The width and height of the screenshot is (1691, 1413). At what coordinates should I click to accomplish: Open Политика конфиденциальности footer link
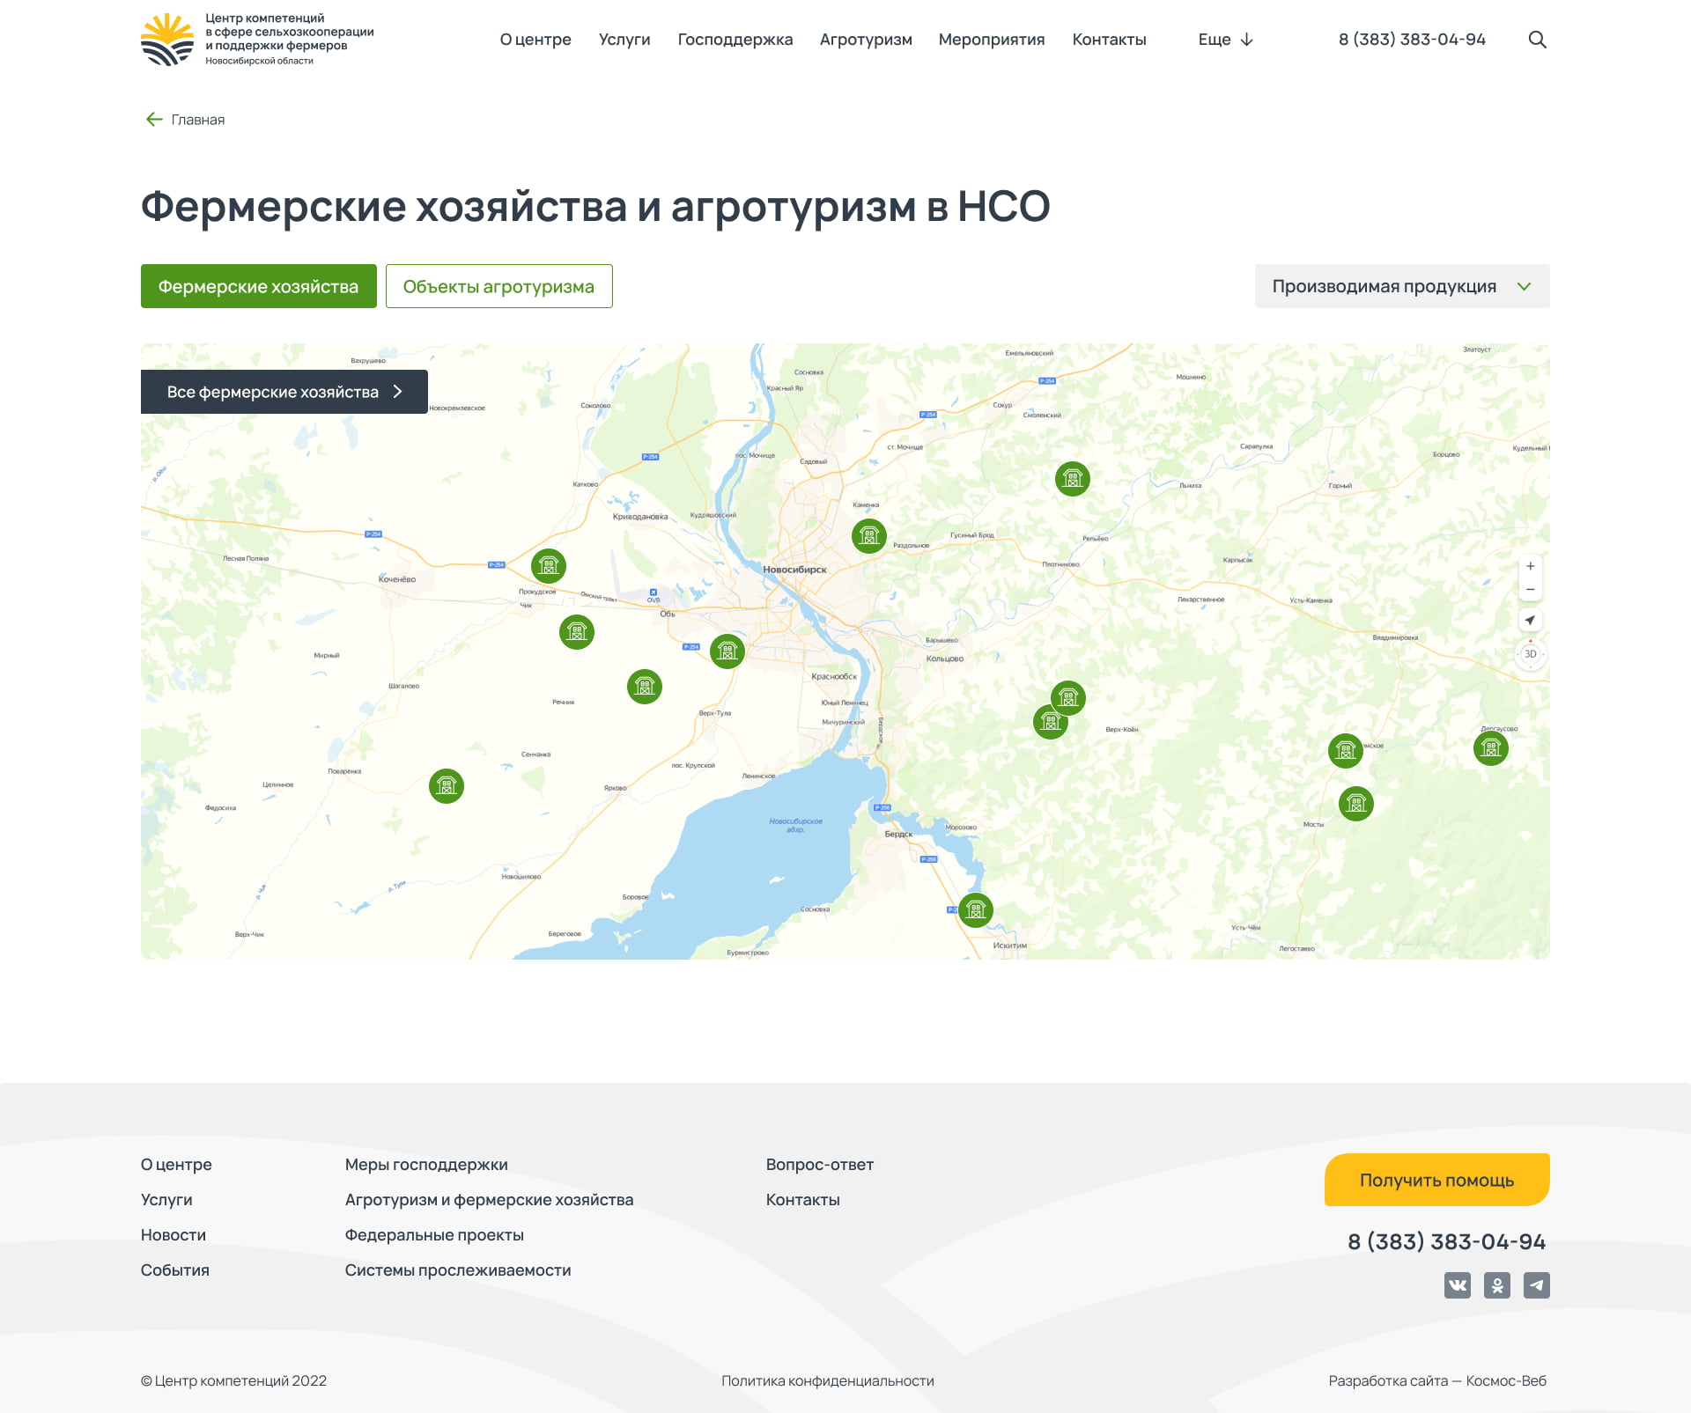[x=827, y=1380]
